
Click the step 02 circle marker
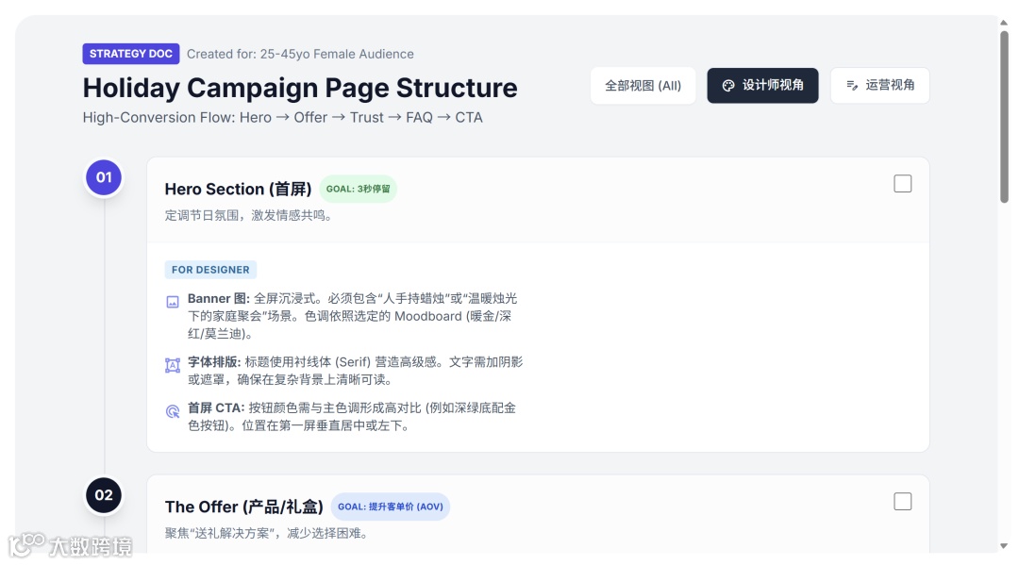coord(104,495)
